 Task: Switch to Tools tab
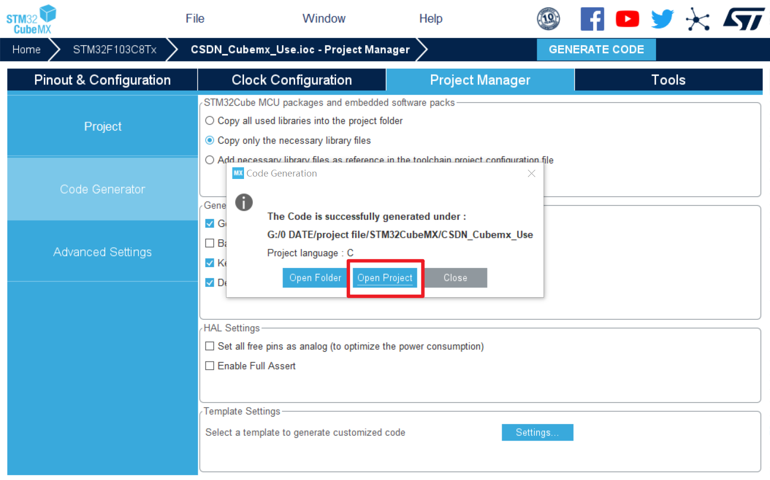pyautogui.click(x=668, y=80)
